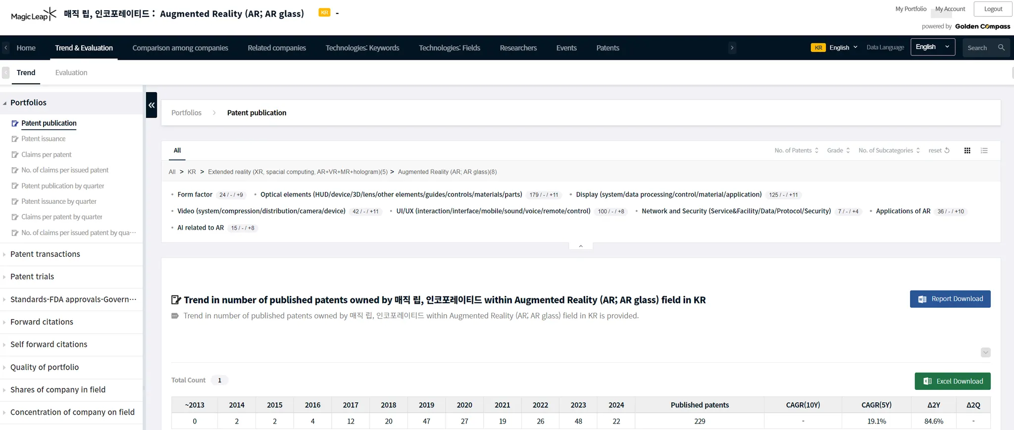
Task: Click the sub-tab back arrow beside Trend
Action: click(x=6, y=73)
